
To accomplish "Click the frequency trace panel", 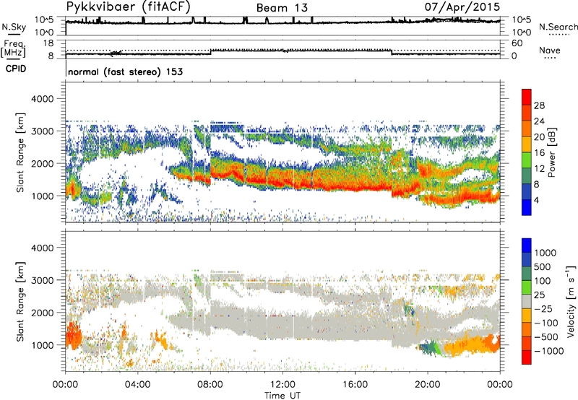I will pos(282,49).
